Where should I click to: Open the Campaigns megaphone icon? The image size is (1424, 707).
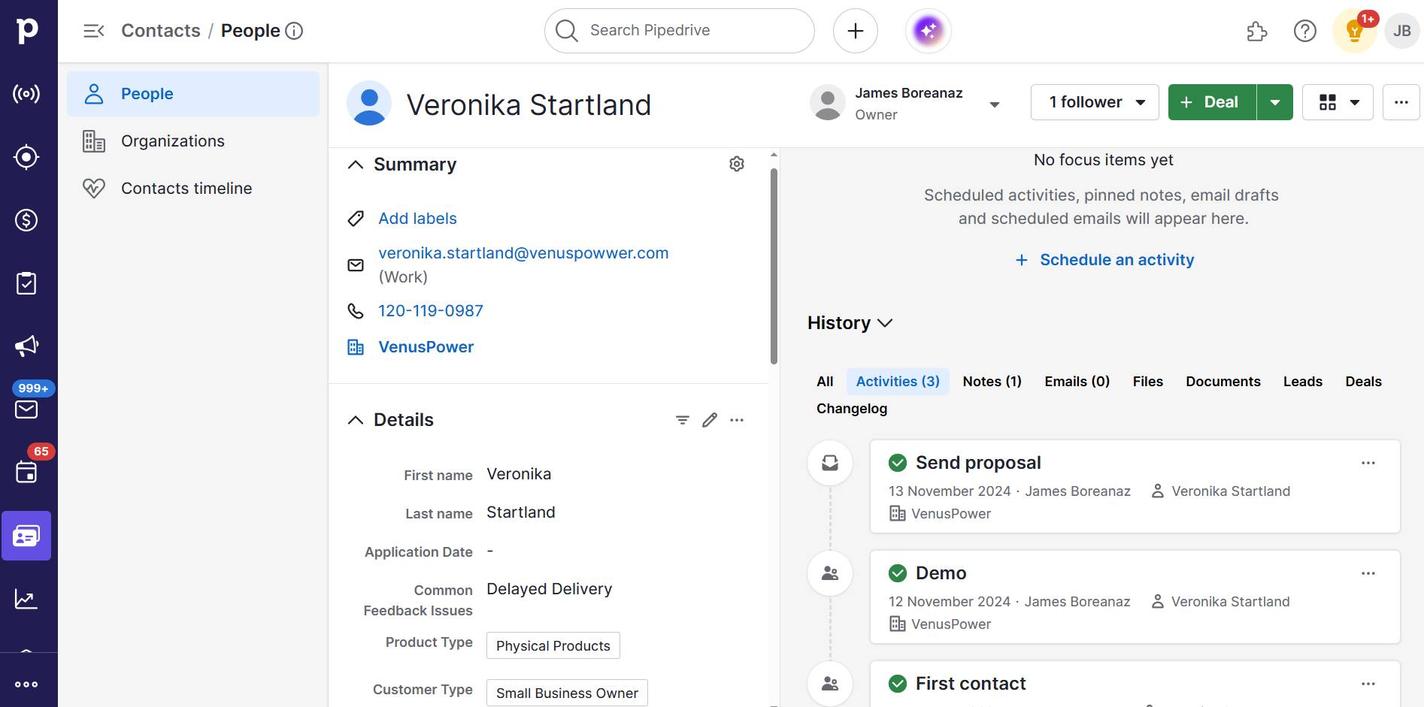coord(26,345)
